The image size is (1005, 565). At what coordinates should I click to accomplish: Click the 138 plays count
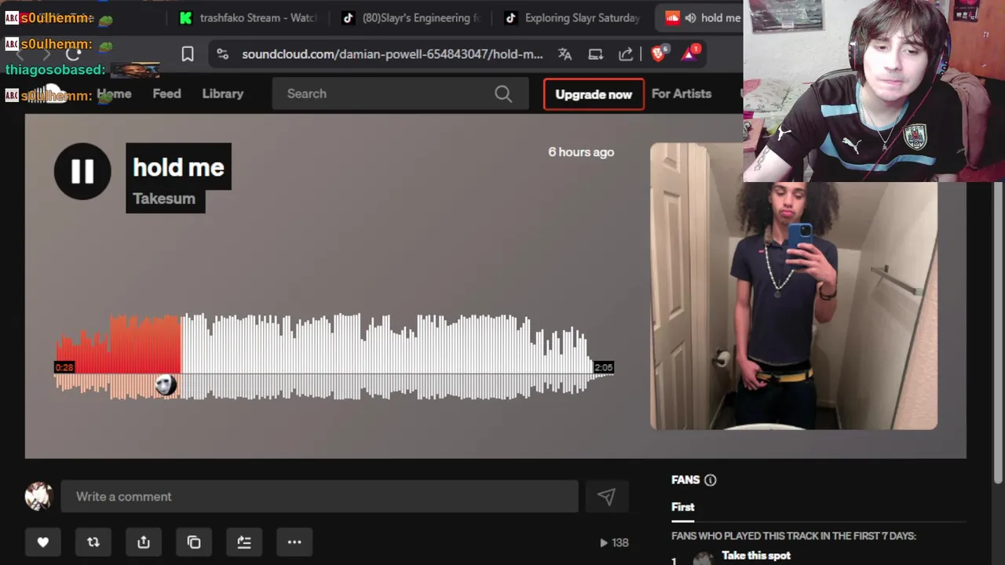(614, 542)
